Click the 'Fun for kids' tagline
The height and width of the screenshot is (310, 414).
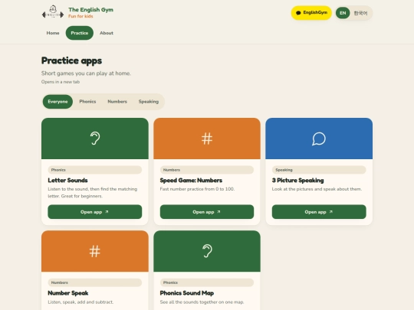click(x=80, y=16)
